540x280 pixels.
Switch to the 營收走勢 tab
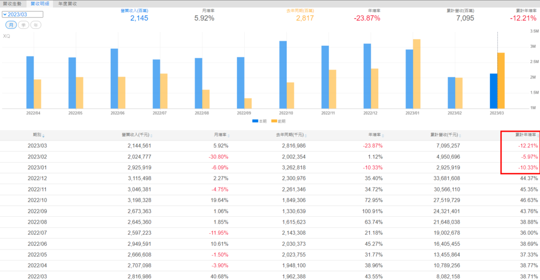(12, 4)
